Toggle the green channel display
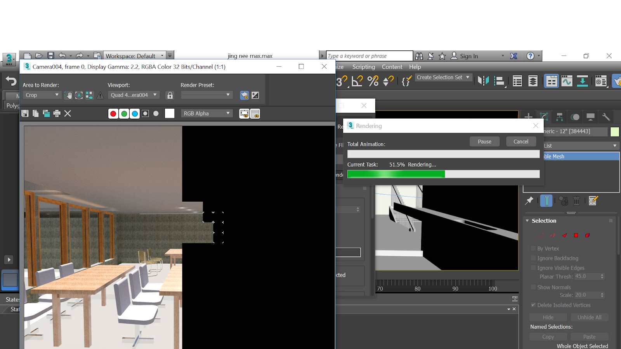This screenshot has height=349, width=621. [124, 114]
